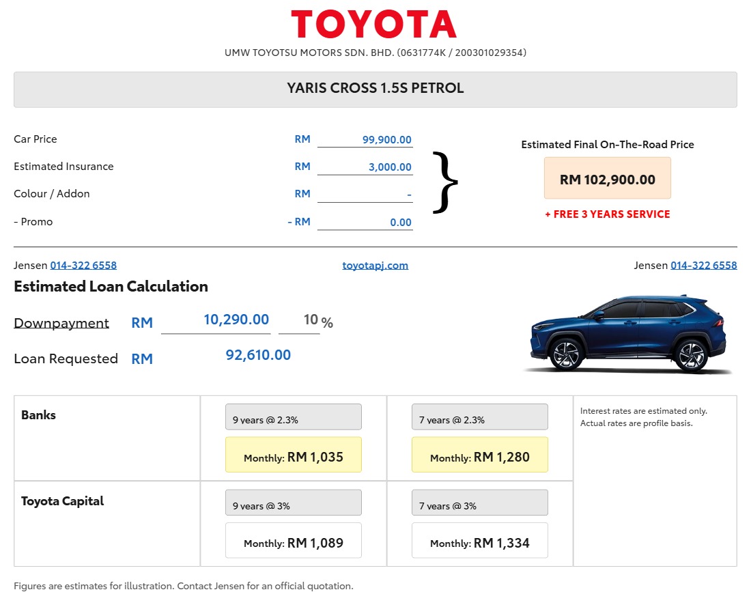751x592 pixels.
Task: Click the 'Toyota Capital' row heading
Action: pos(62,501)
